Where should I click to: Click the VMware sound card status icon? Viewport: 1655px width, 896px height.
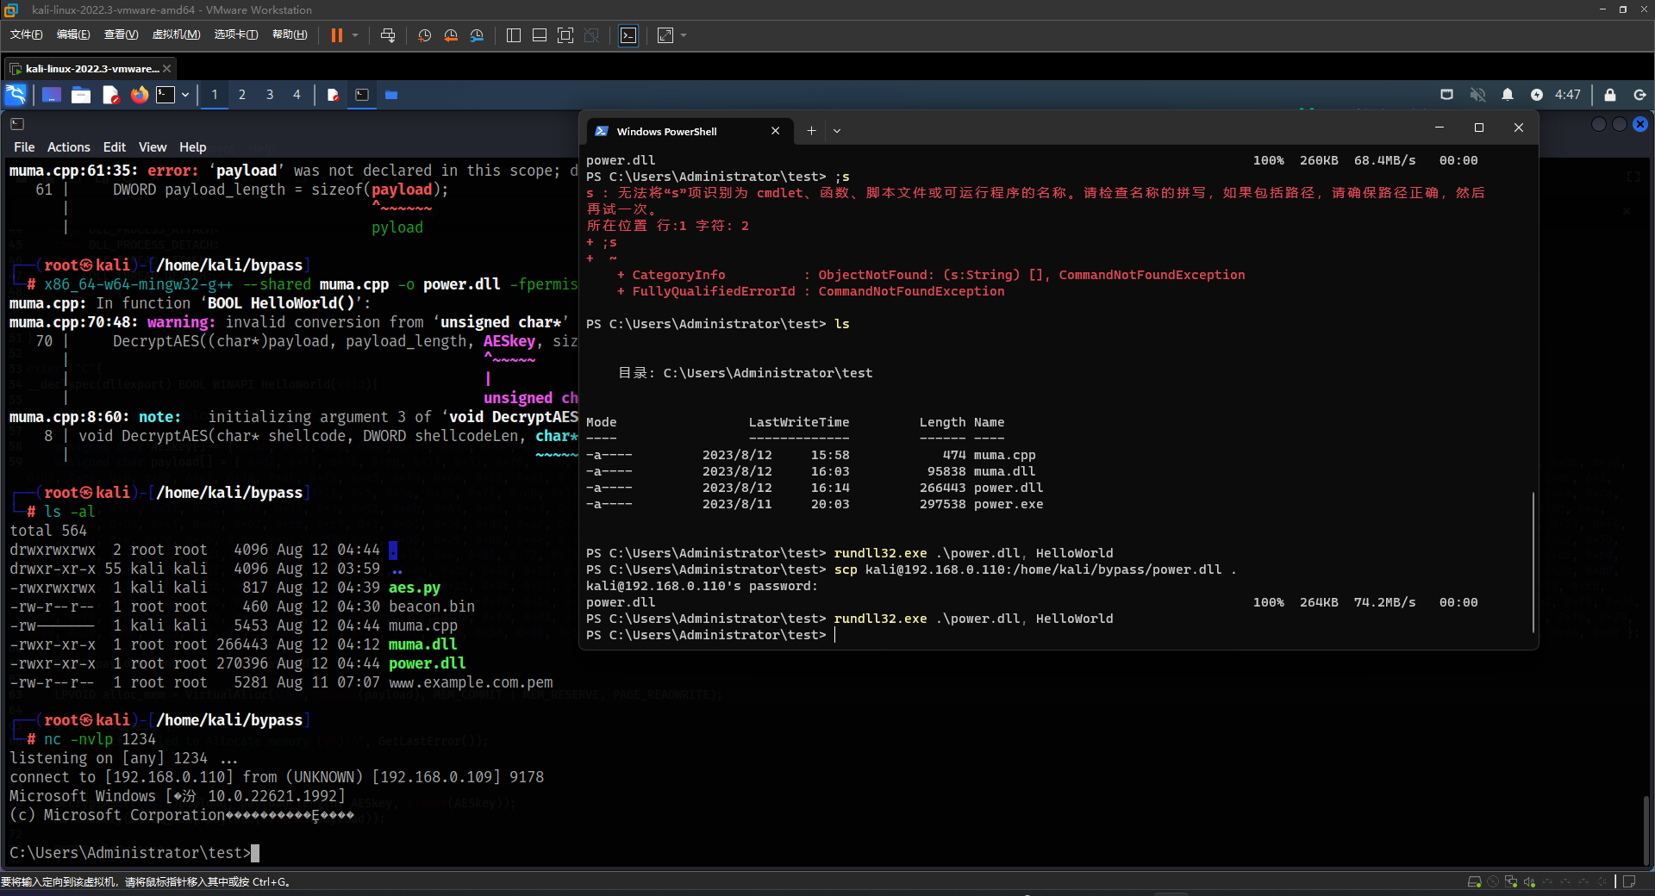coord(1529,882)
